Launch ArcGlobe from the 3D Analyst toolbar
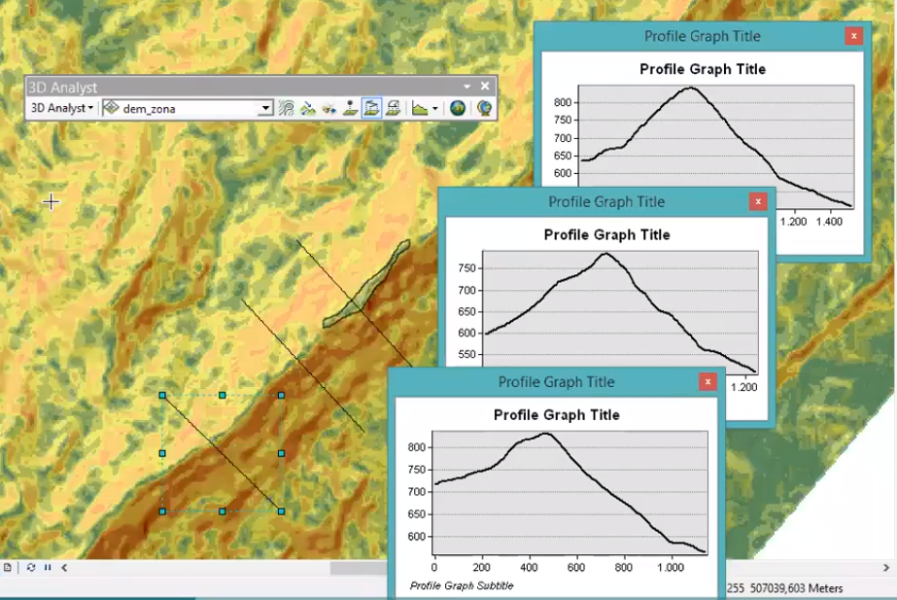Viewport: 897px width, 600px height. click(483, 109)
